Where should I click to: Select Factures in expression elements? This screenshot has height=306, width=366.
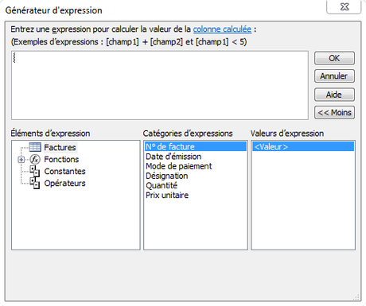tap(60, 147)
